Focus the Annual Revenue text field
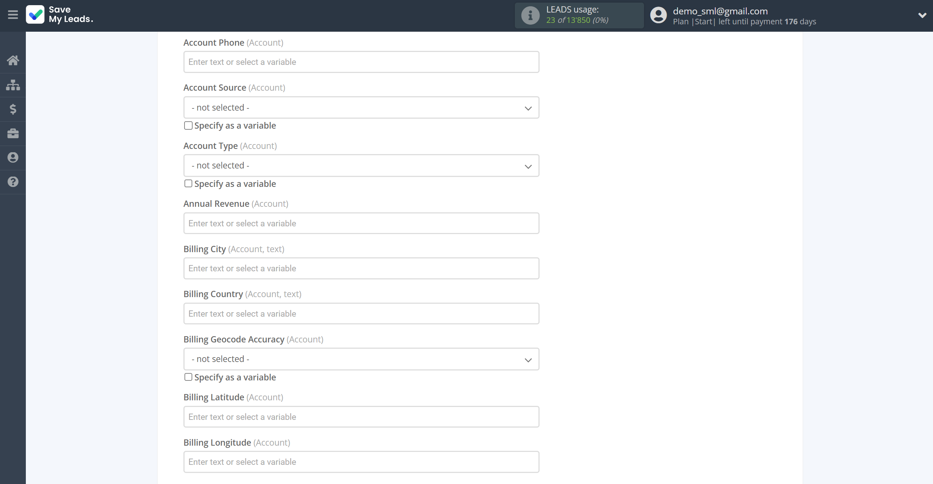The image size is (933, 484). pos(361,223)
